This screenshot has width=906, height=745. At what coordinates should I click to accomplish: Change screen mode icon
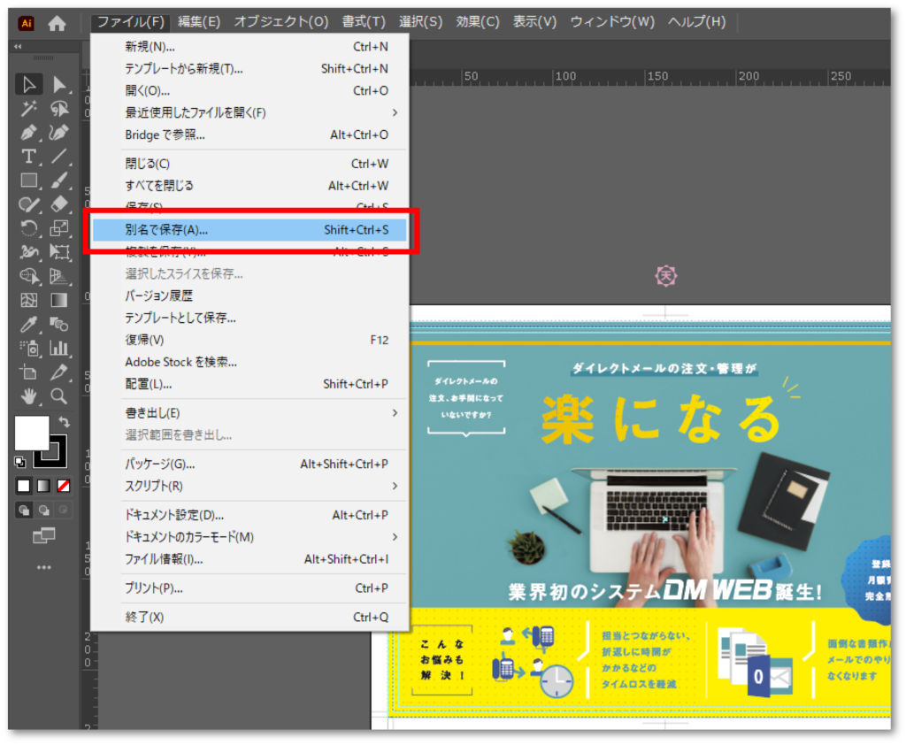[44, 536]
